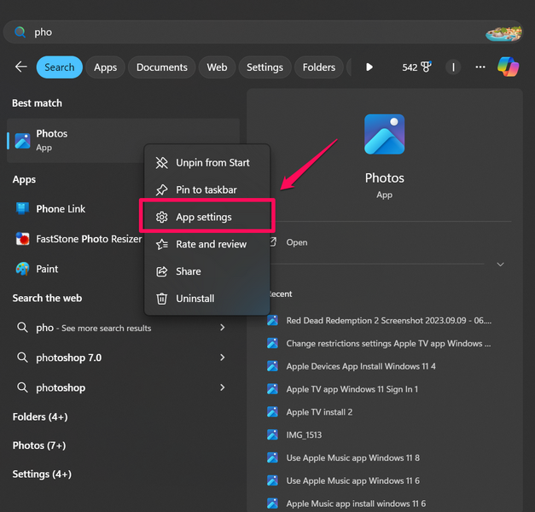The width and height of the screenshot is (535, 512).
Task: Select Uninstall from the context menu
Action: (x=195, y=299)
